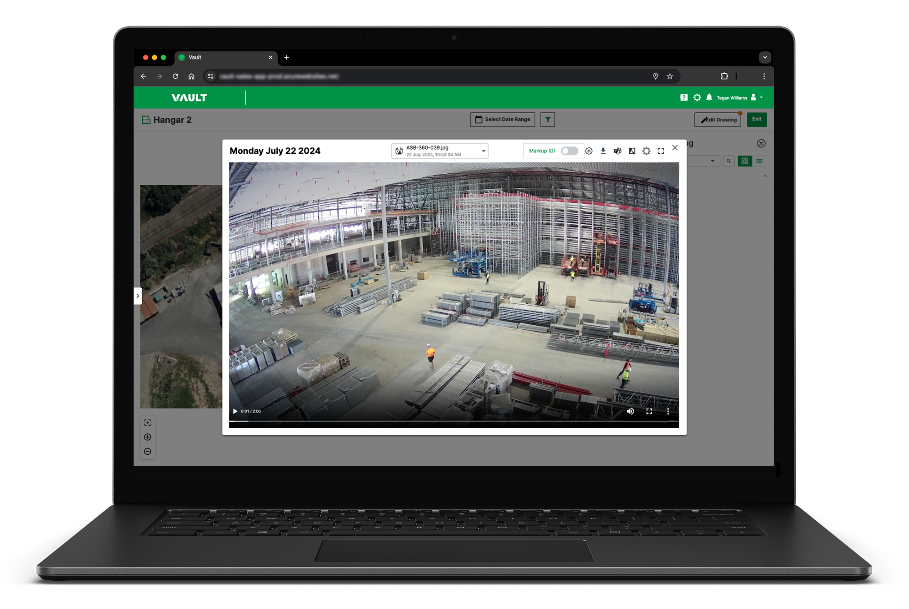Screen dimensions: 909x609
Task: Download the ASB-360-039 image
Action: (x=603, y=151)
